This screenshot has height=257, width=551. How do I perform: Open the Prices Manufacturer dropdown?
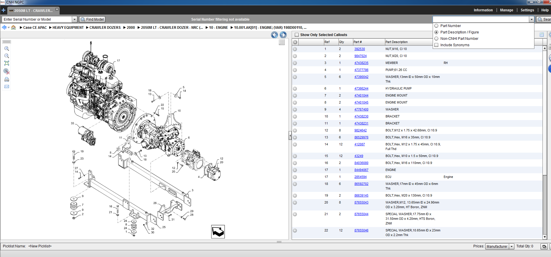[x=511, y=247]
